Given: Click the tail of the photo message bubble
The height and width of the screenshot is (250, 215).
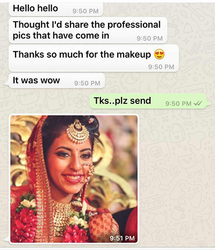Looking at the screenshot, I should pos(6,240).
